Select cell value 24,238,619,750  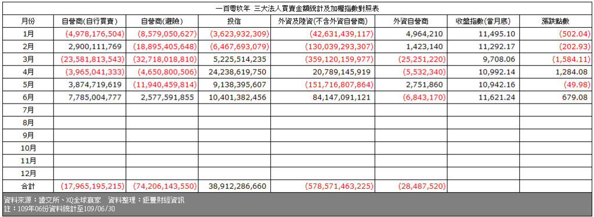pyautogui.click(x=237, y=72)
